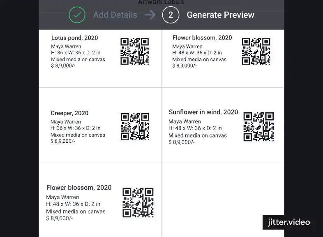Image resolution: width=323 pixels, height=237 pixels.
Task: Click the top-right Flower blossom QR code
Action: tap(256, 51)
